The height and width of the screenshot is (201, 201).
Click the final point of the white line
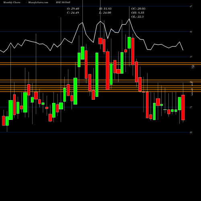tap(183, 50)
